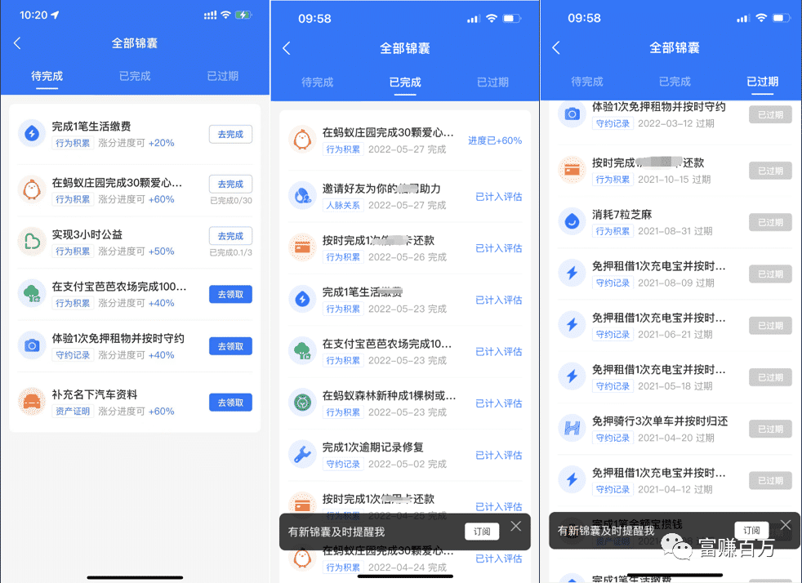Tap the 蚂蚁森林 tree icon
The height and width of the screenshot is (583, 802).
[x=302, y=403]
